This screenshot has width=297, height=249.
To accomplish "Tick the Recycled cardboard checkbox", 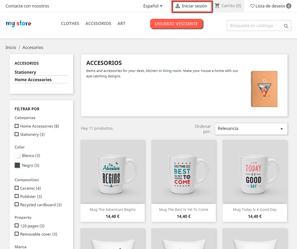I will pyautogui.click(x=17, y=204).
